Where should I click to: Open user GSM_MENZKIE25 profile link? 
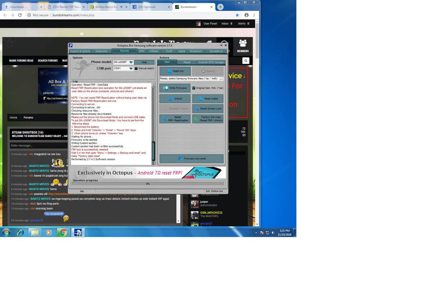pyautogui.click(x=211, y=213)
